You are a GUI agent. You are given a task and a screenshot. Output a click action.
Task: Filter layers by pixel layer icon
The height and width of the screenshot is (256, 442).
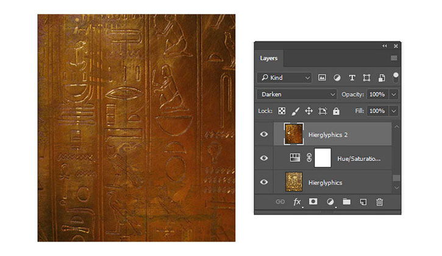[322, 78]
